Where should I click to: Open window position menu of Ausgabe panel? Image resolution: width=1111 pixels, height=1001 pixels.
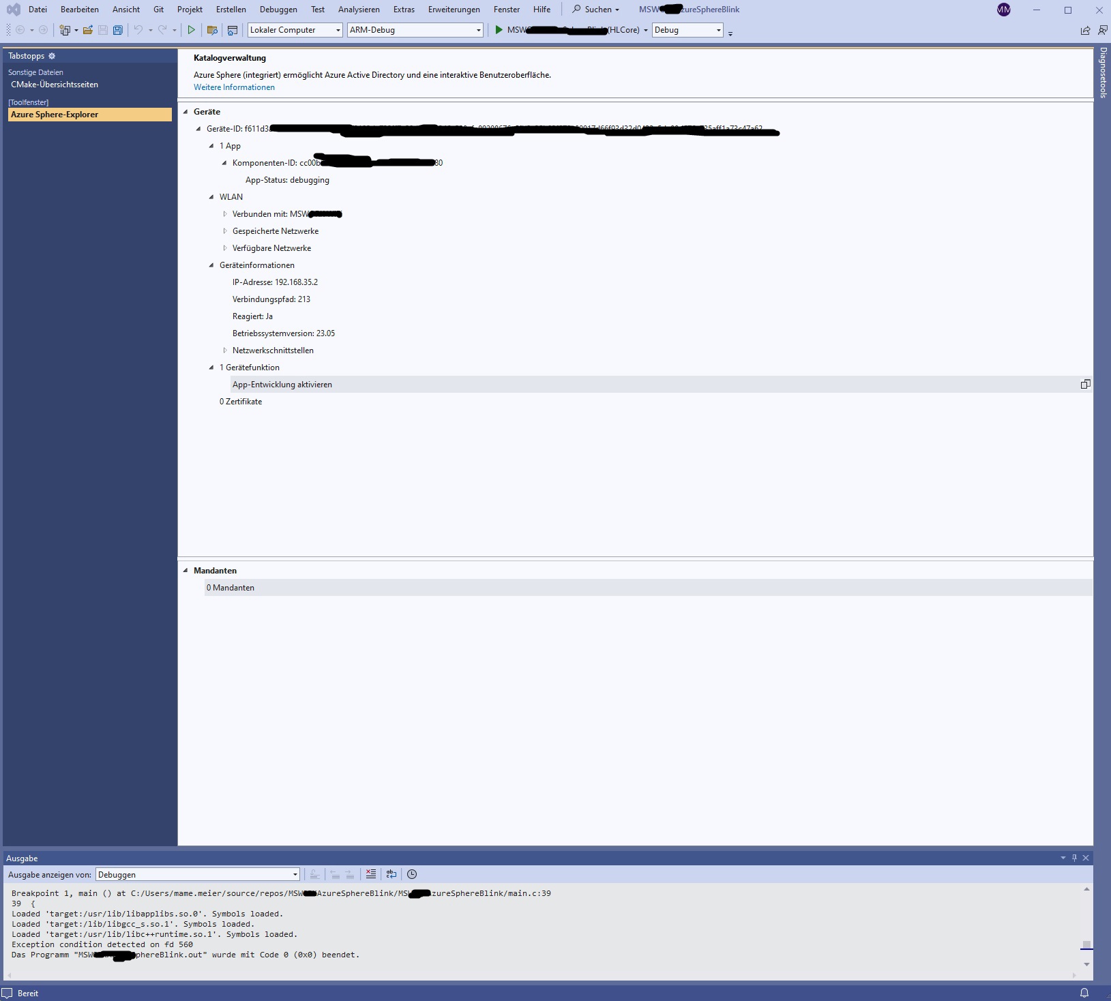pyautogui.click(x=1063, y=858)
